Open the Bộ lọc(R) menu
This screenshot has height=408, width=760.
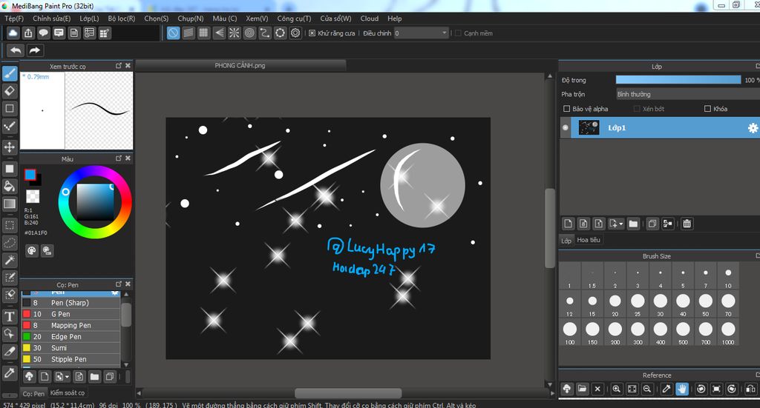(x=121, y=19)
